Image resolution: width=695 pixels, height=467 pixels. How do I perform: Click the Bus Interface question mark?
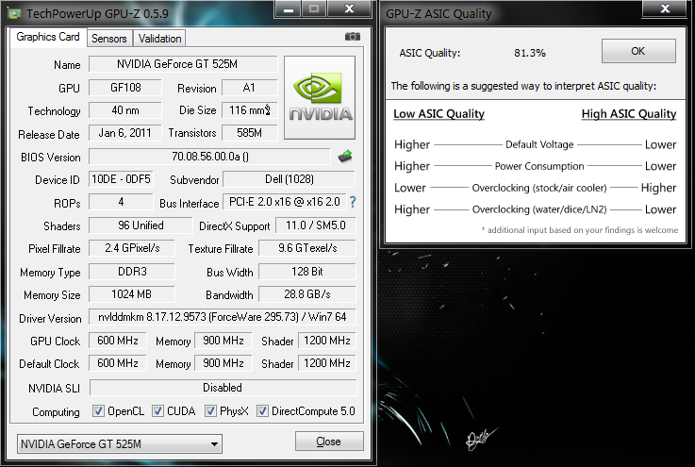coord(353,202)
